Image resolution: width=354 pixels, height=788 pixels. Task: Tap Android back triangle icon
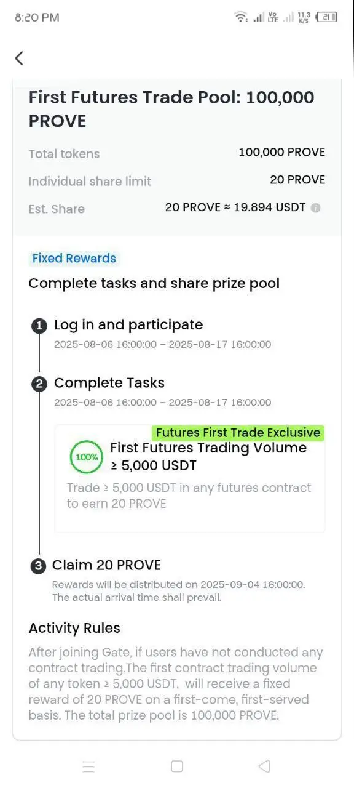[x=264, y=766]
